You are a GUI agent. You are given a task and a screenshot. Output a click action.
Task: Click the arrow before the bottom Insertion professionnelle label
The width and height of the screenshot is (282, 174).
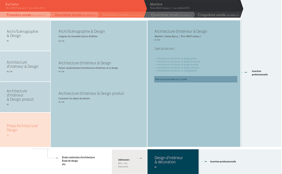point(204,162)
